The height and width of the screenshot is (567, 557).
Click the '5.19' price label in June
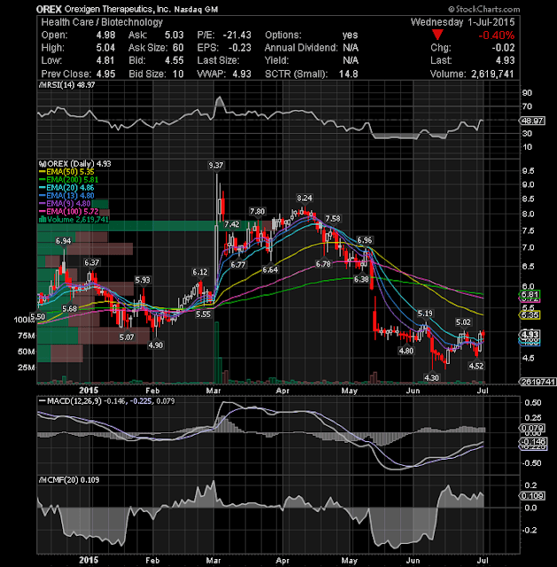point(425,313)
